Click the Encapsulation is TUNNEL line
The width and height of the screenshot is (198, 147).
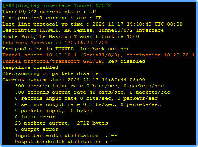pos(66,49)
